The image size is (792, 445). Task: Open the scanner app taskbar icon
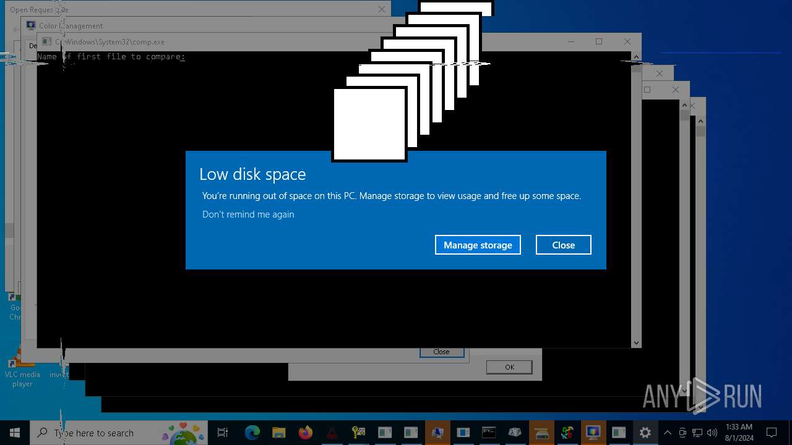(542, 433)
